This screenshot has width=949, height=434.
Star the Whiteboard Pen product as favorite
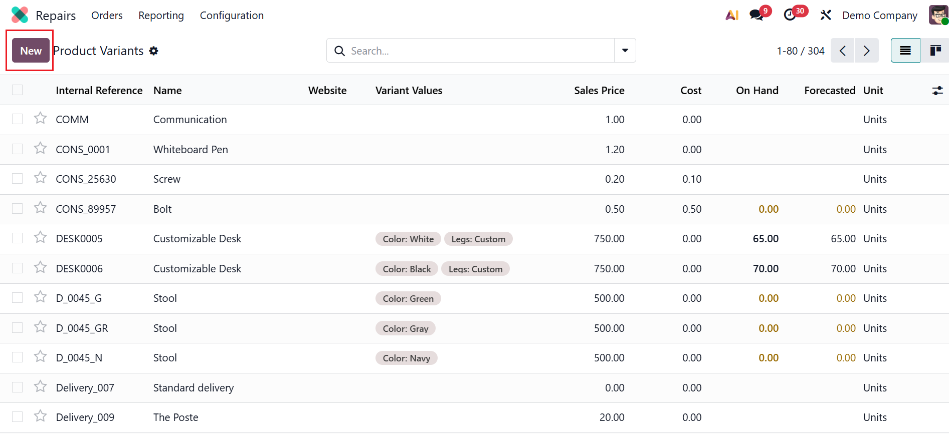(41, 149)
